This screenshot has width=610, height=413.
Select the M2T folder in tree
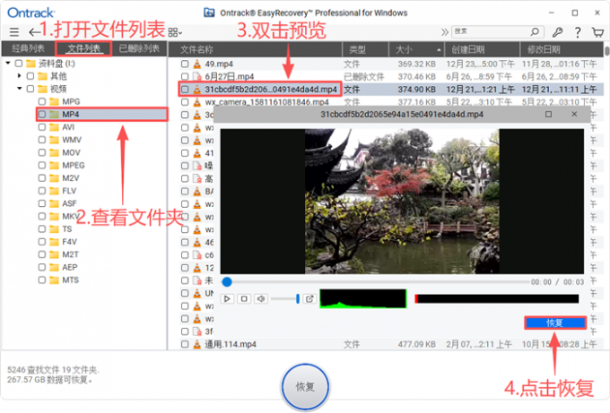(70, 254)
